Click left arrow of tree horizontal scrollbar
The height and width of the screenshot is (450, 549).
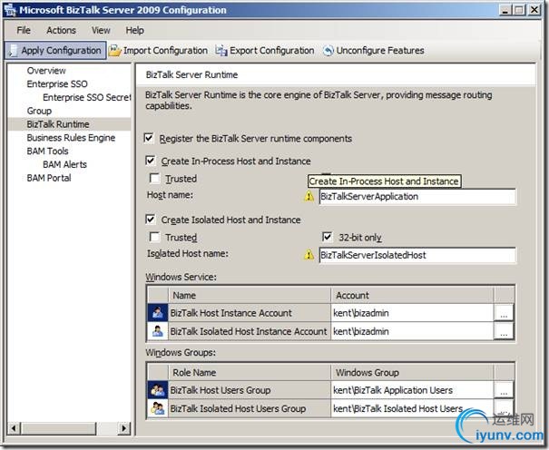coord(14,428)
